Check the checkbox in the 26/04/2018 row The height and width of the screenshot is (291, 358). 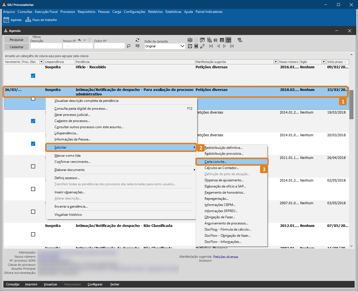pos(33,166)
